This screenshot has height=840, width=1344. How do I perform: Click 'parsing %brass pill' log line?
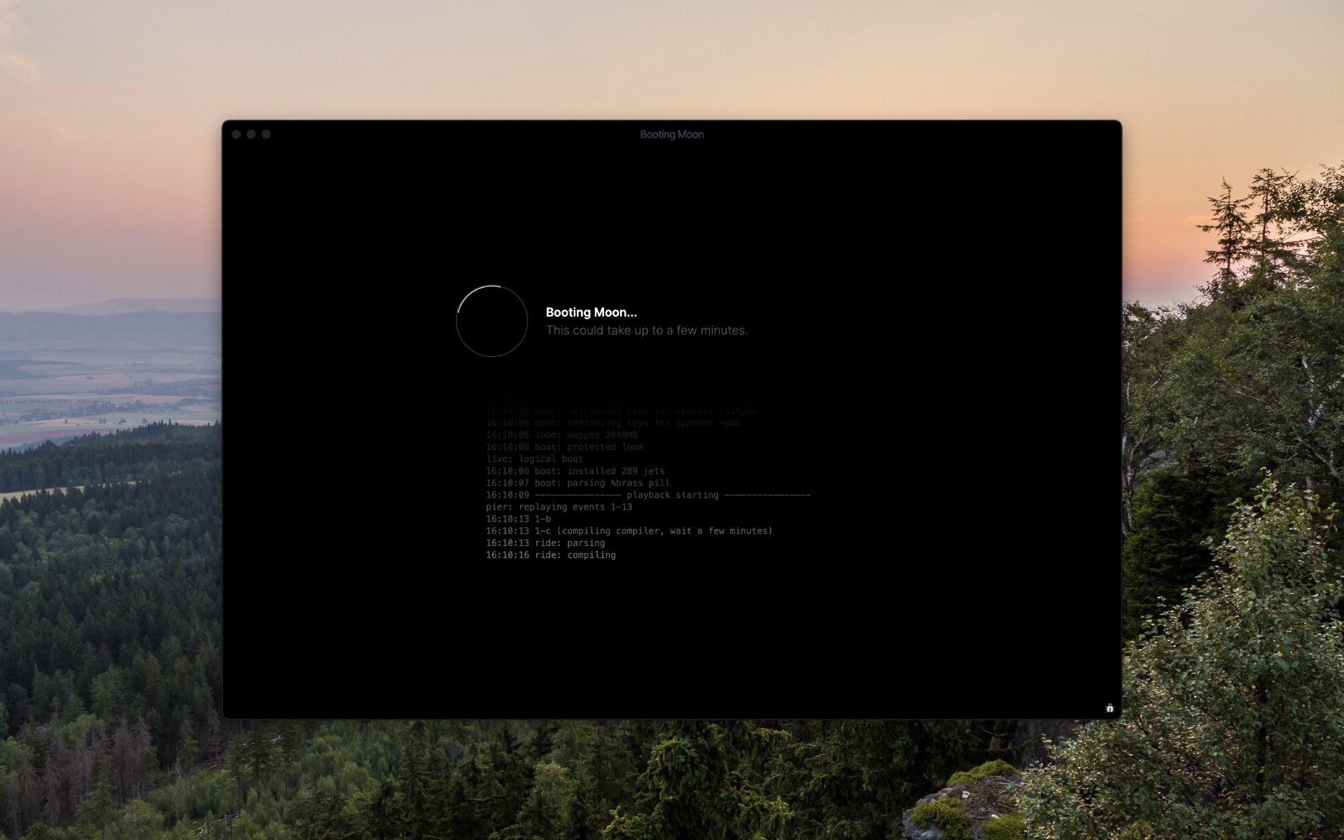577,483
